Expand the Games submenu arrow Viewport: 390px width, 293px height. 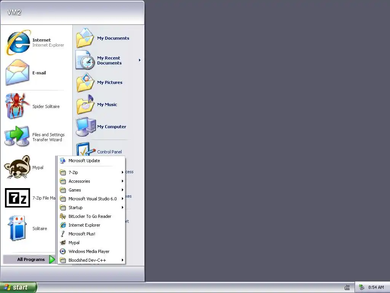(122, 190)
